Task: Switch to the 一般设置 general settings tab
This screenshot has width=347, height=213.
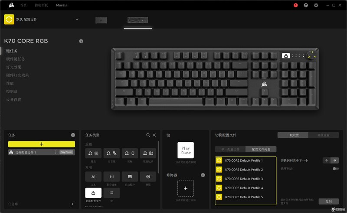Action: 293,135
